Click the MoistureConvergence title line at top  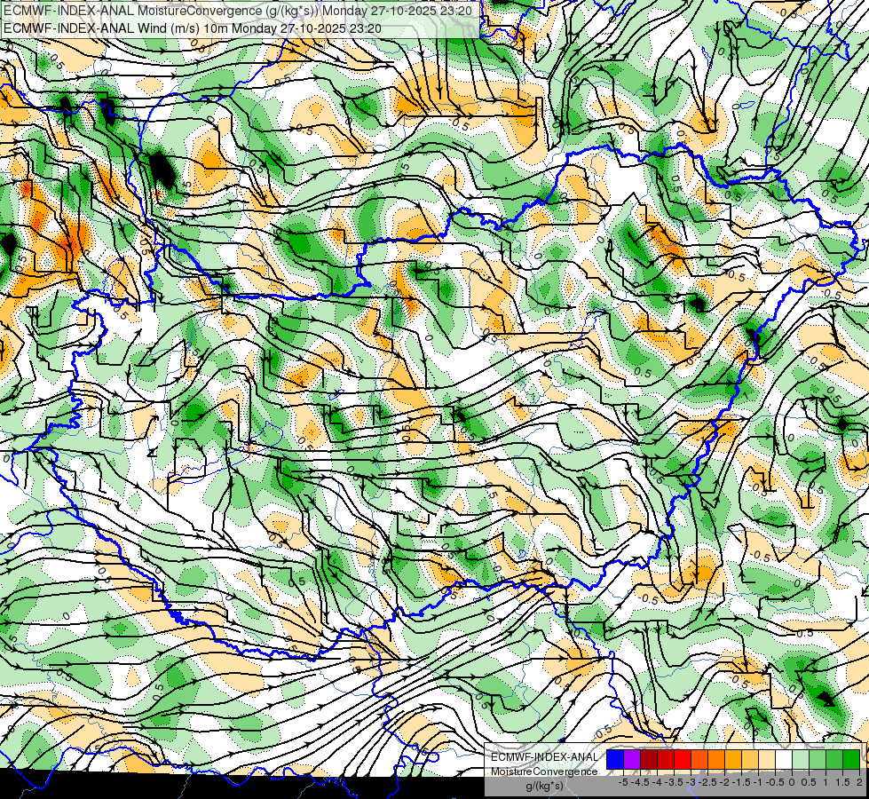point(238,11)
